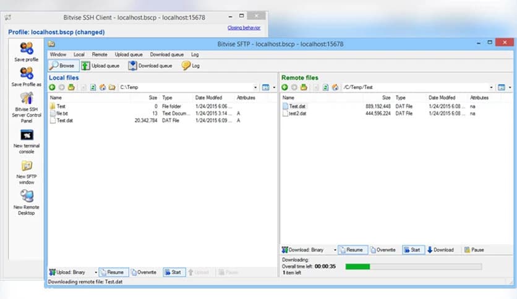Browse for local folder icon
Screen dimensions: 517x299
(x=112, y=87)
